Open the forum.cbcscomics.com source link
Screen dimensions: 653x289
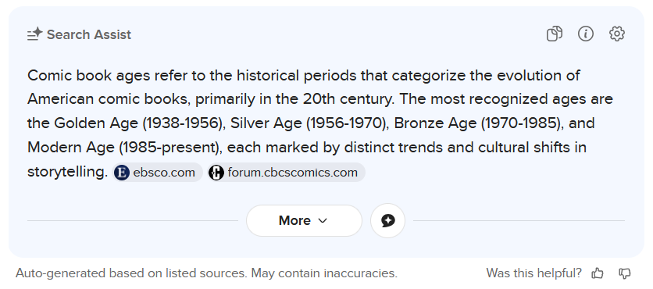coord(286,173)
